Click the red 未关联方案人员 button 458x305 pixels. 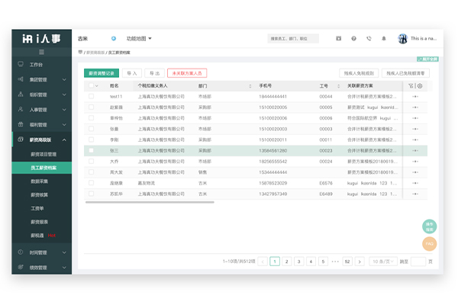tap(186, 73)
